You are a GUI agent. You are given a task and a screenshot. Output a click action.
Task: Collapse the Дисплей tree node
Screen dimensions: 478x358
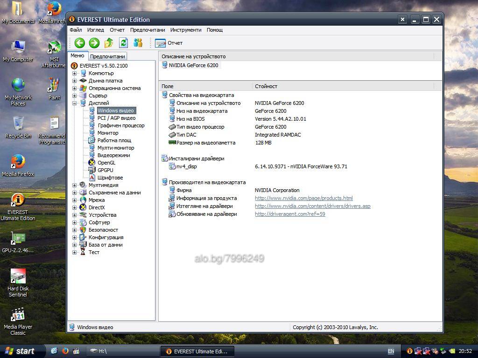pyautogui.click(x=74, y=103)
